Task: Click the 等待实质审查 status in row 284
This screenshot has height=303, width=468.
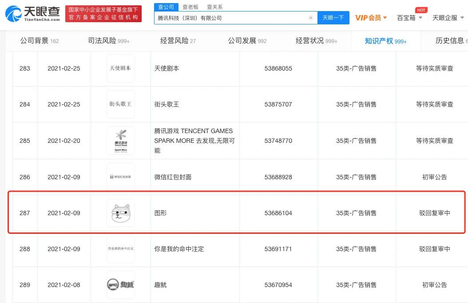Action: pos(435,104)
